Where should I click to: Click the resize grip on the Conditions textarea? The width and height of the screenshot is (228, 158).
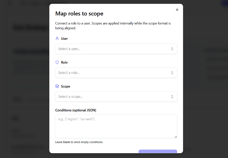click(x=175, y=137)
